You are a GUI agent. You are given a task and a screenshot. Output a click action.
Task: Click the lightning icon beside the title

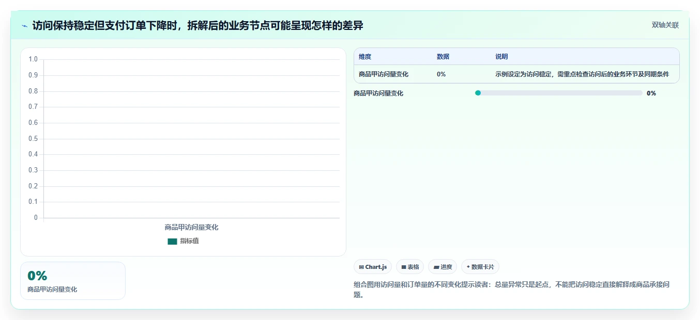[24, 25]
